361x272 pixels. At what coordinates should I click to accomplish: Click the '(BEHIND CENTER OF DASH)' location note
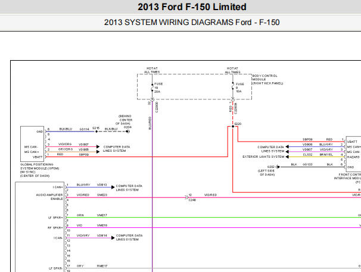125,120
